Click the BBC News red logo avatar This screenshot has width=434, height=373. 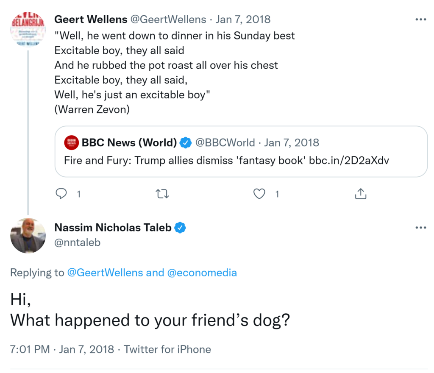pos(71,143)
